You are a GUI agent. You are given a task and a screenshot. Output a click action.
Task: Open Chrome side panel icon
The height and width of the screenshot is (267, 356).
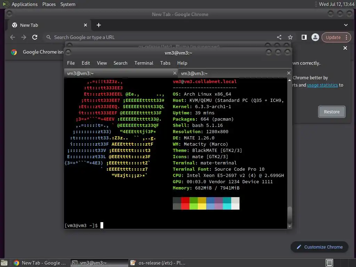click(x=304, y=37)
